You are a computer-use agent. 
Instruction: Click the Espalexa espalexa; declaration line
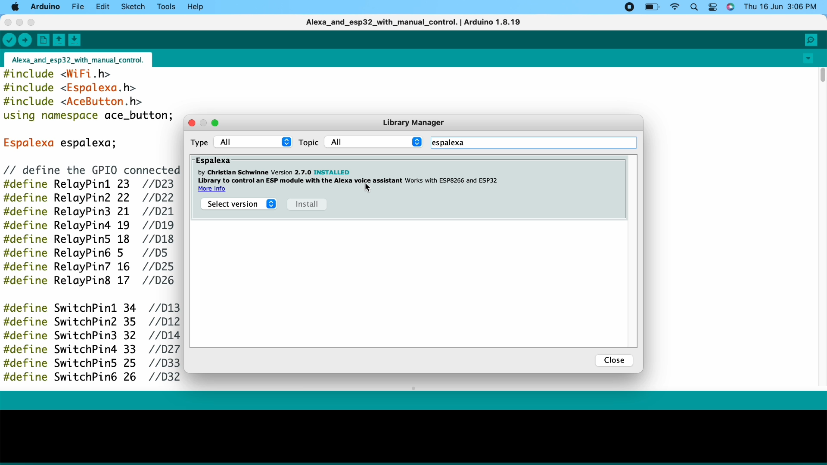coord(60,143)
